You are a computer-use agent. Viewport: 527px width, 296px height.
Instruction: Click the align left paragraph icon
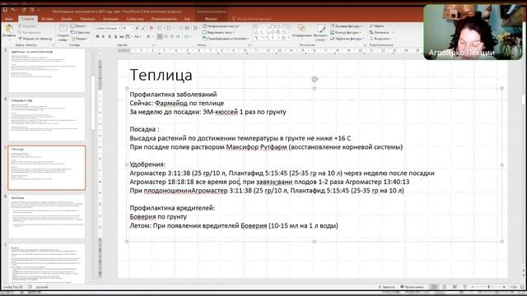[160, 36]
